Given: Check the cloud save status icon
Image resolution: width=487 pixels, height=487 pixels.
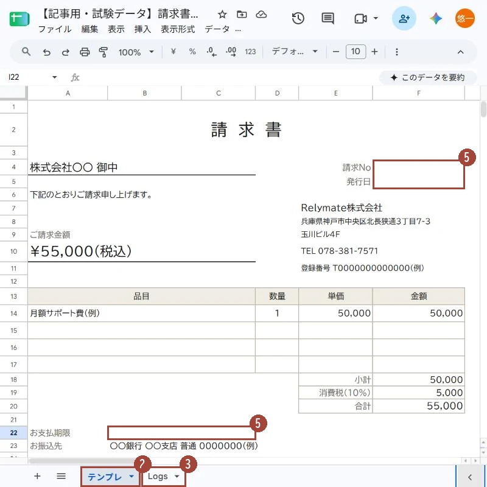Looking at the screenshot, I should tap(261, 14).
